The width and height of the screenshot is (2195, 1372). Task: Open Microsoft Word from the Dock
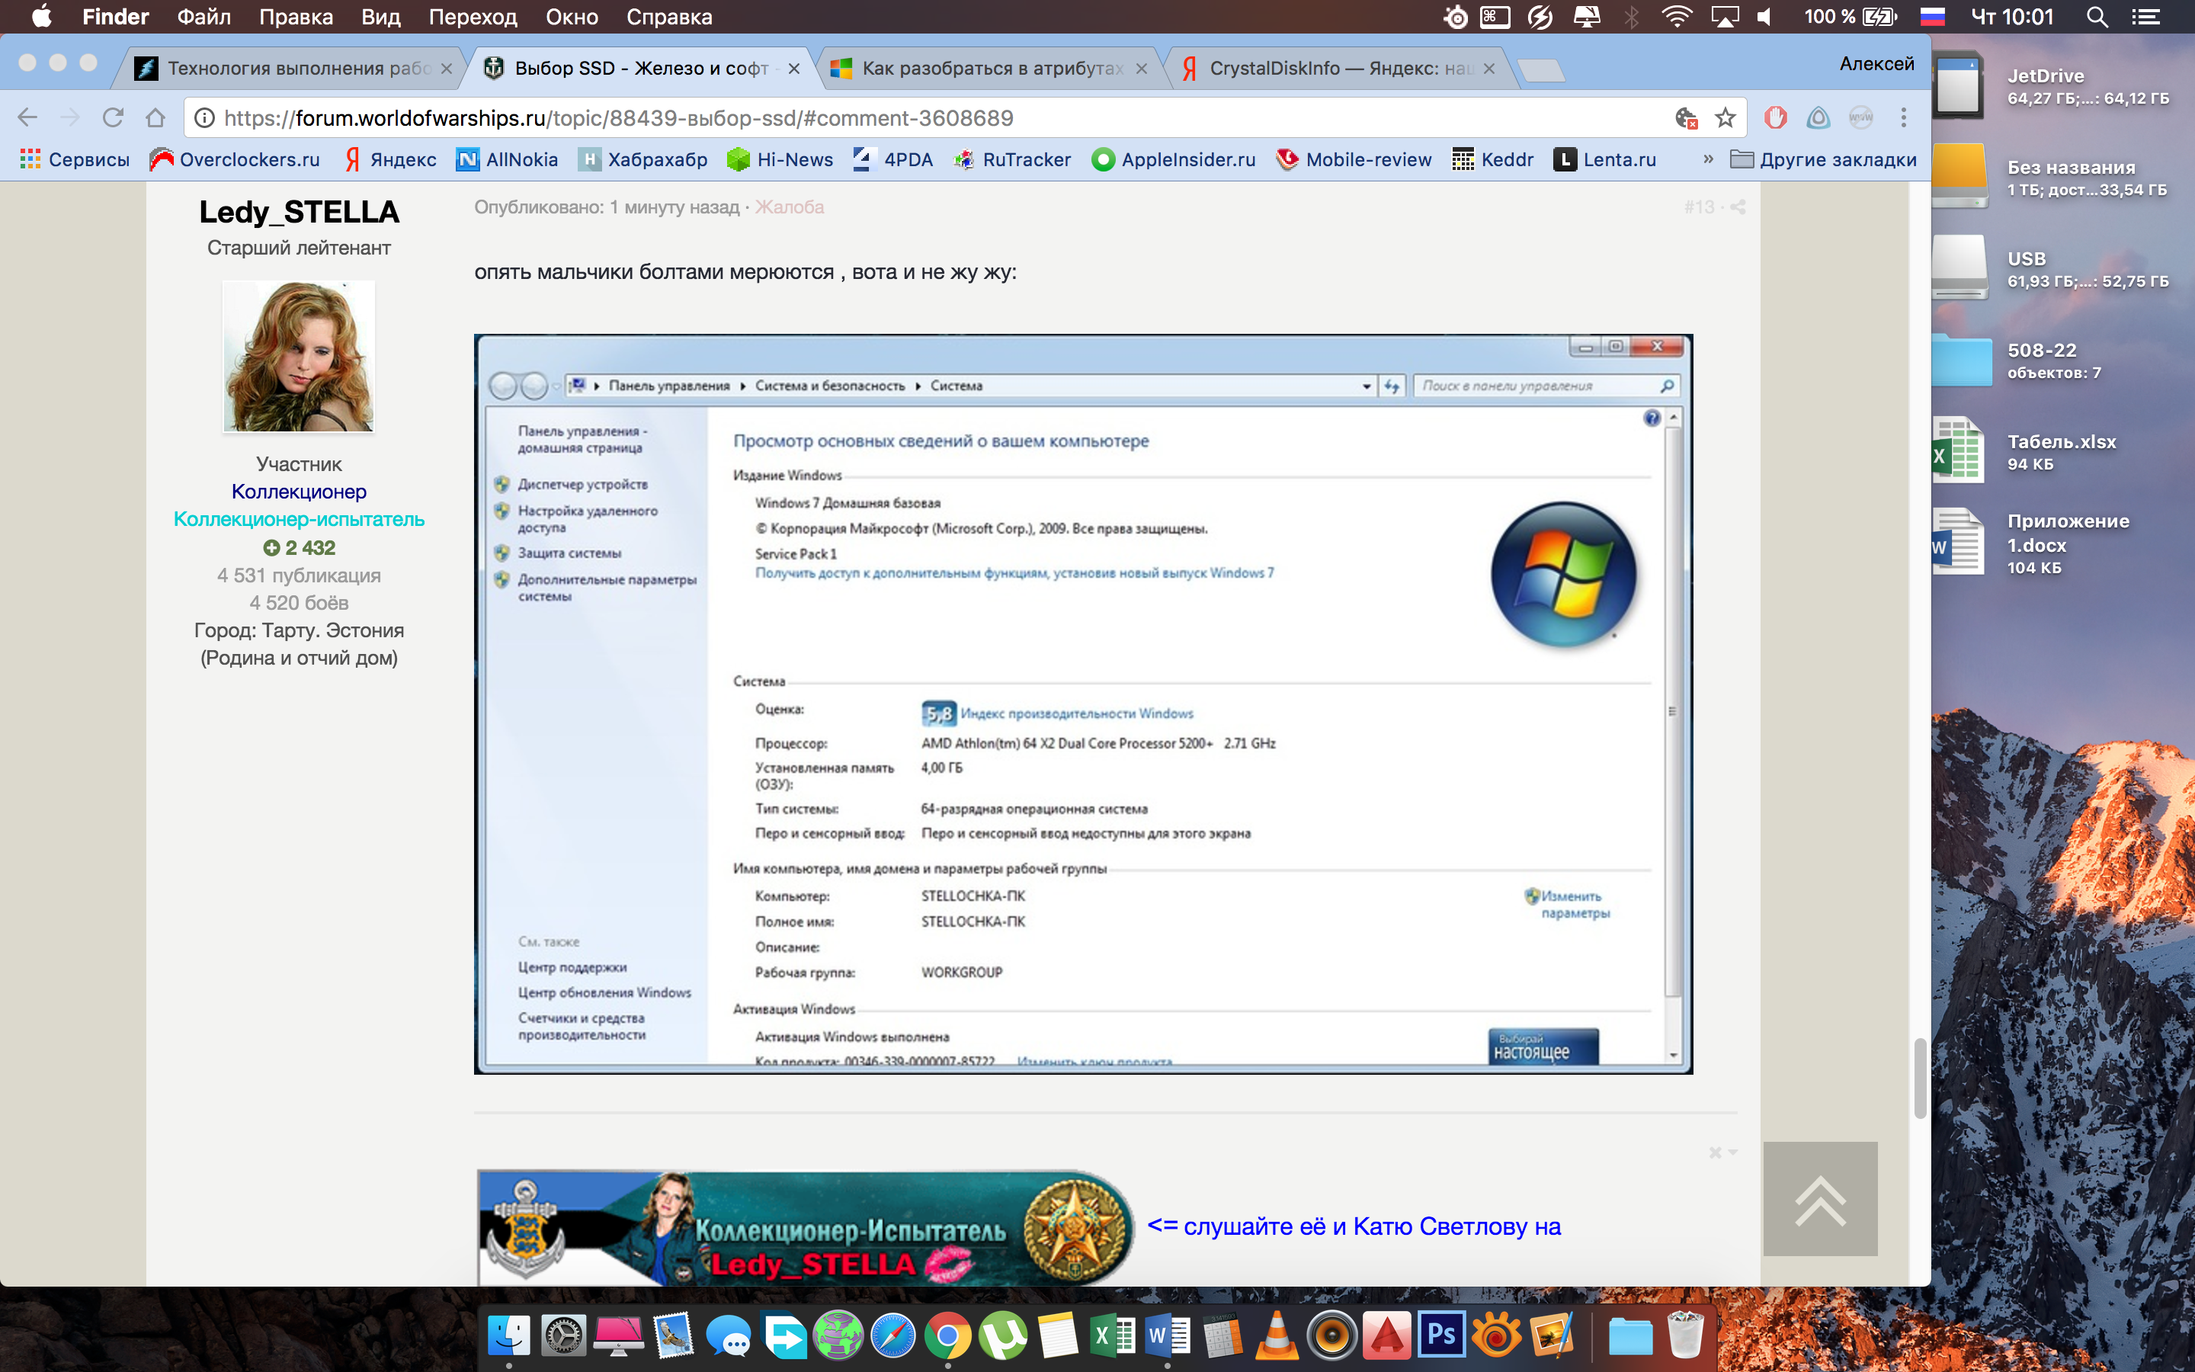(1166, 1335)
